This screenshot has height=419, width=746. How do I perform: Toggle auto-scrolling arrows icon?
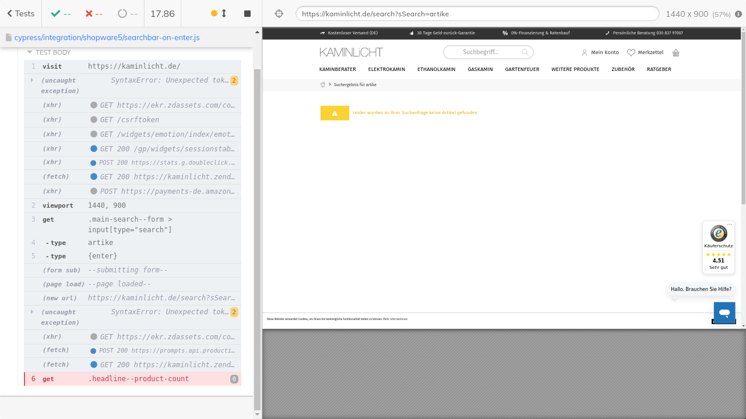[x=224, y=13]
